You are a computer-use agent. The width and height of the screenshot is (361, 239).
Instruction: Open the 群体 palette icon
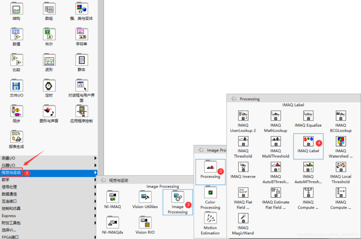82,60
